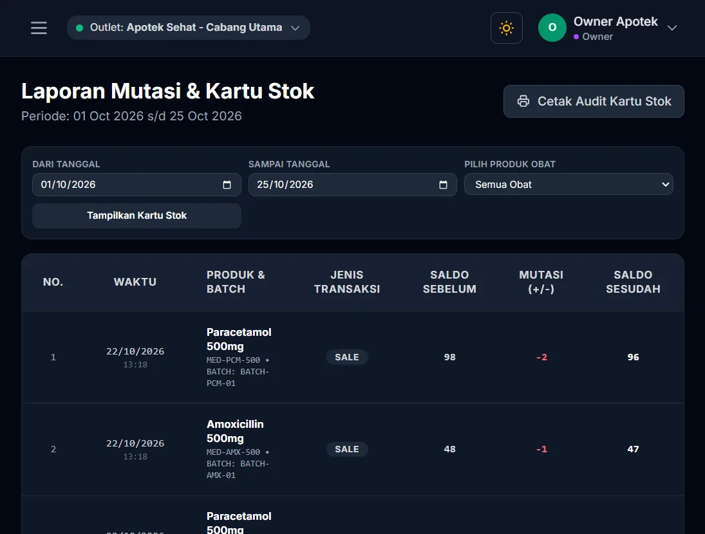
Task: Click the mutasi value -1
Action: 541,449
